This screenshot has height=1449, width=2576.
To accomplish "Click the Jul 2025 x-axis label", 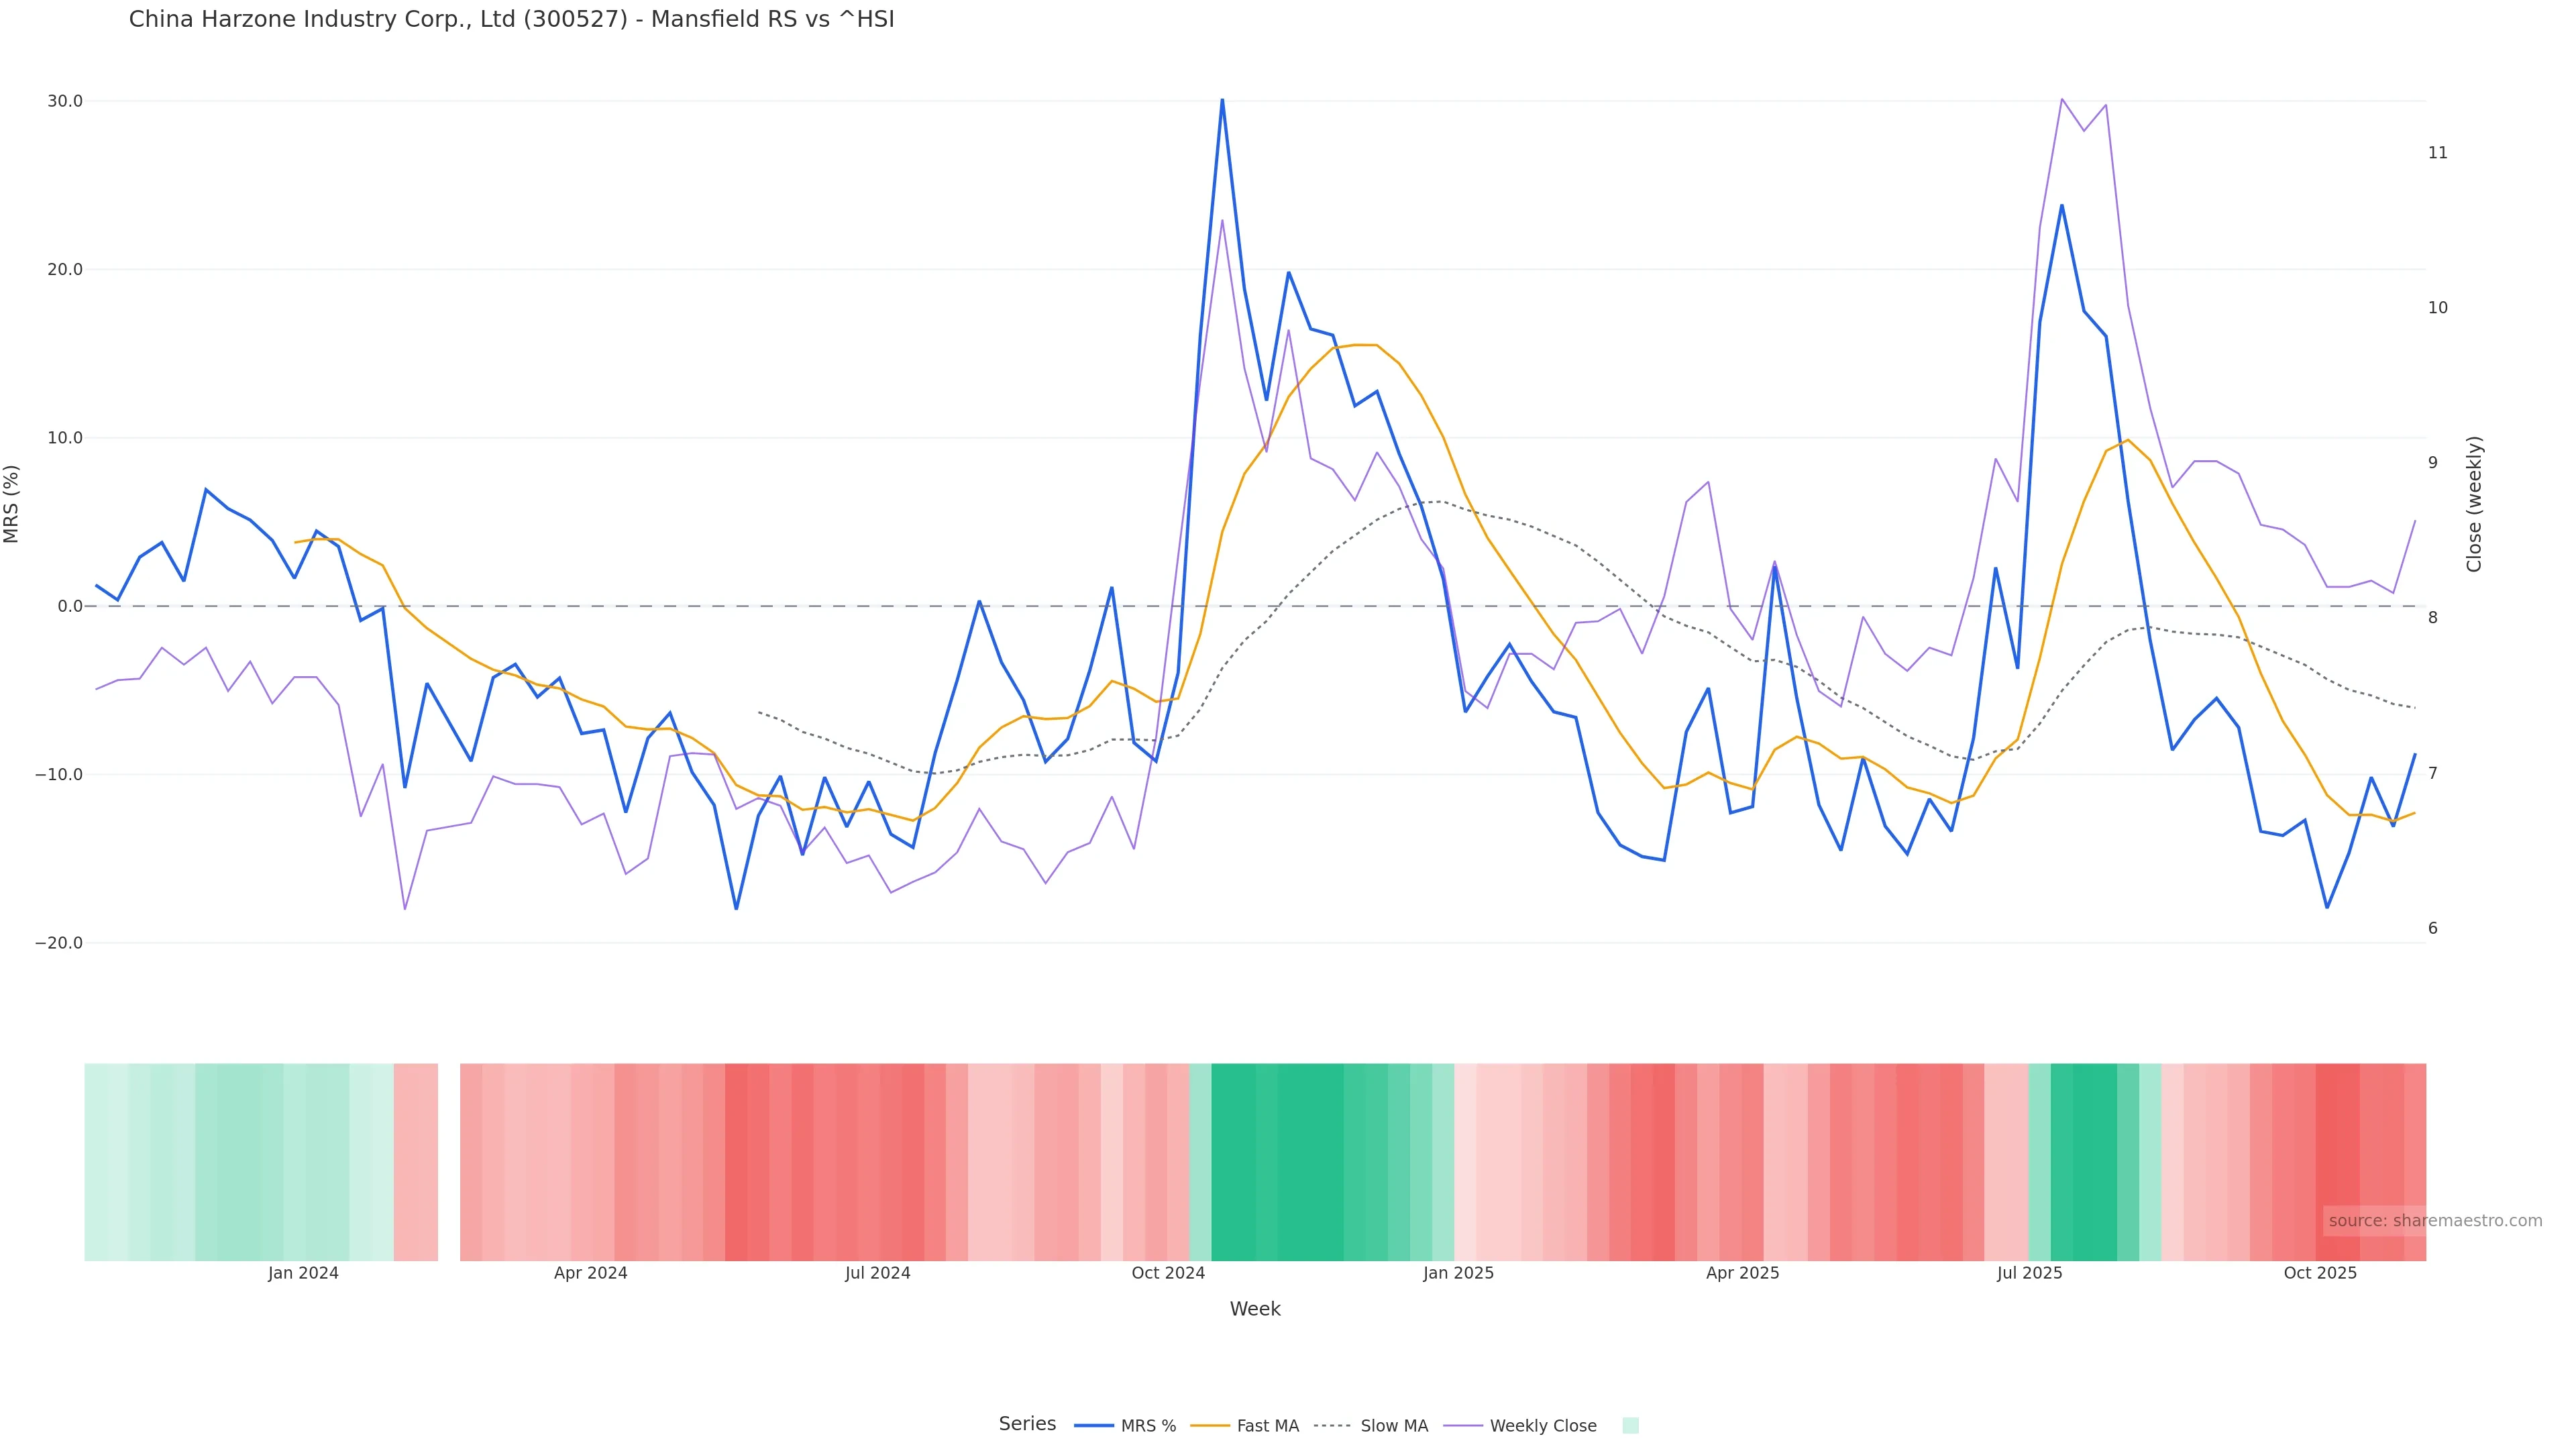I will point(2029,1273).
